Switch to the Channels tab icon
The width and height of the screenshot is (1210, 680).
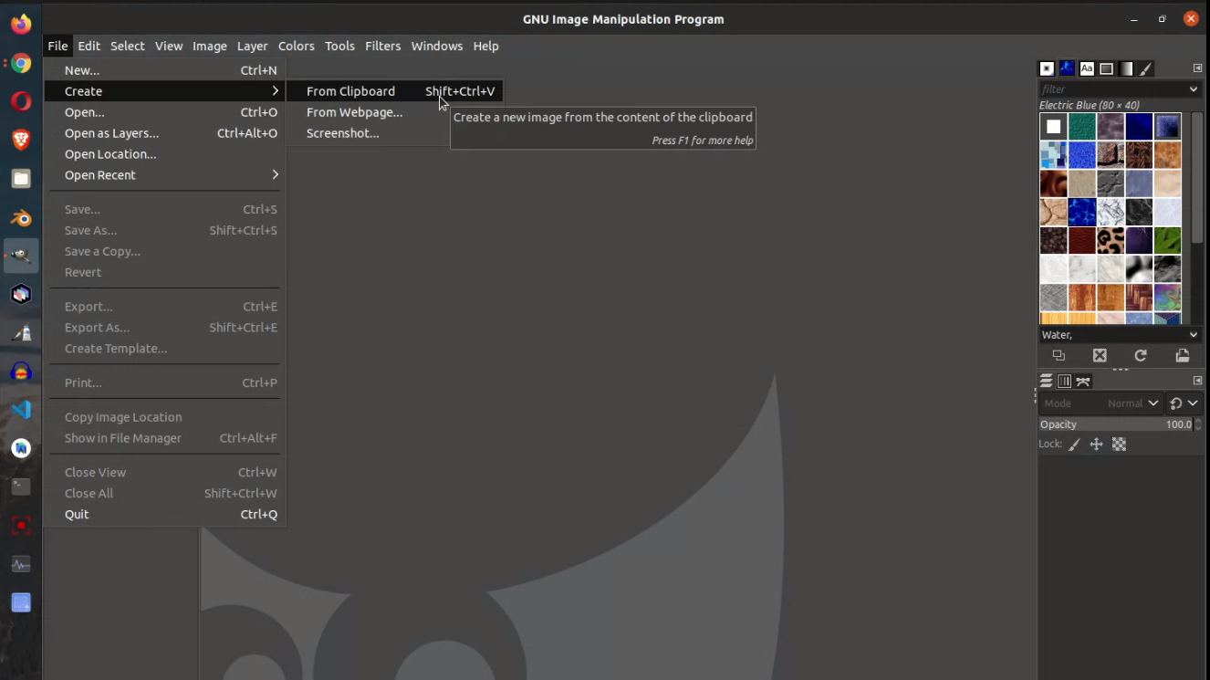pyautogui.click(x=1065, y=381)
